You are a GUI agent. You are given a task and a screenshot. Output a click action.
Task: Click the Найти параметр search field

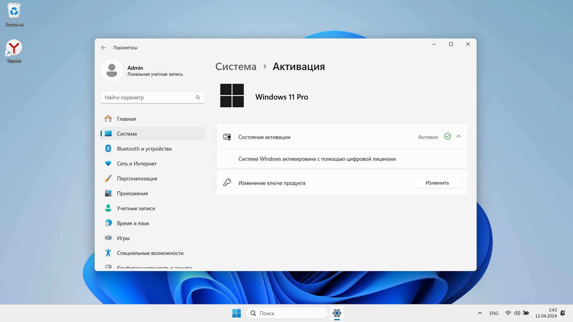pyautogui.click(x=149, y=97)
